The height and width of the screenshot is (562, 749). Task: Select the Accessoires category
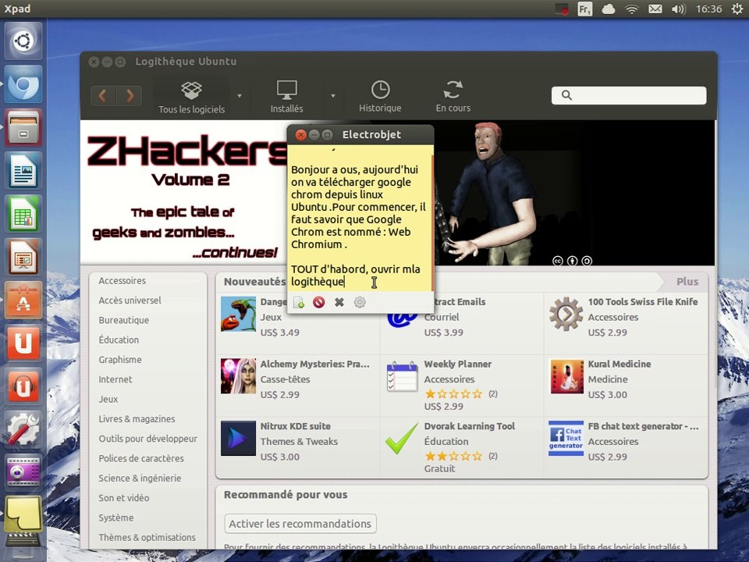pyautogui.click(x=122, y=280)
